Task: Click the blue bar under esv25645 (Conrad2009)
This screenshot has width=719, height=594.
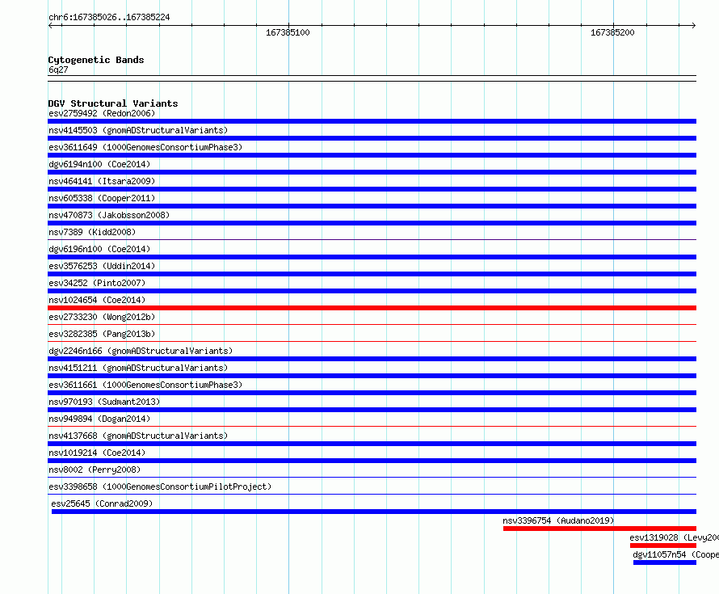Action: point(374,512)
